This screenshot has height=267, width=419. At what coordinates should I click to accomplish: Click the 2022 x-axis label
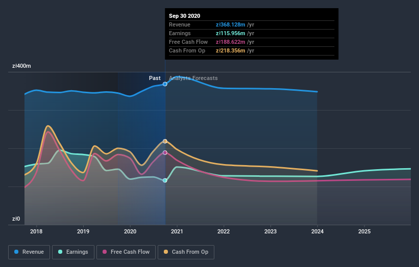(x=224, y=231)
